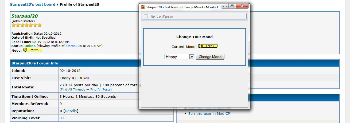Click the 0% warning level link
The height and width of the screenshot is (123, 350).
coord(62,118)
